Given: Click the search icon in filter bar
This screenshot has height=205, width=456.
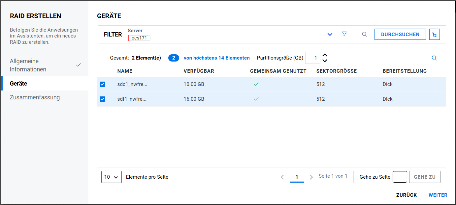Looking at the screenshot, I should pyautogui.click(x=364, y=34).
